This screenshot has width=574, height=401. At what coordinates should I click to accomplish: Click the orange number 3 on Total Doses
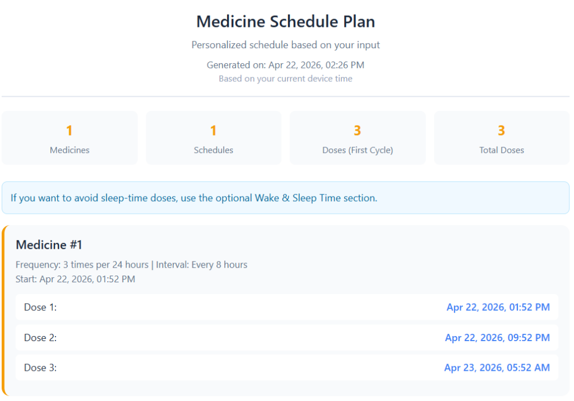click(501, 130)
